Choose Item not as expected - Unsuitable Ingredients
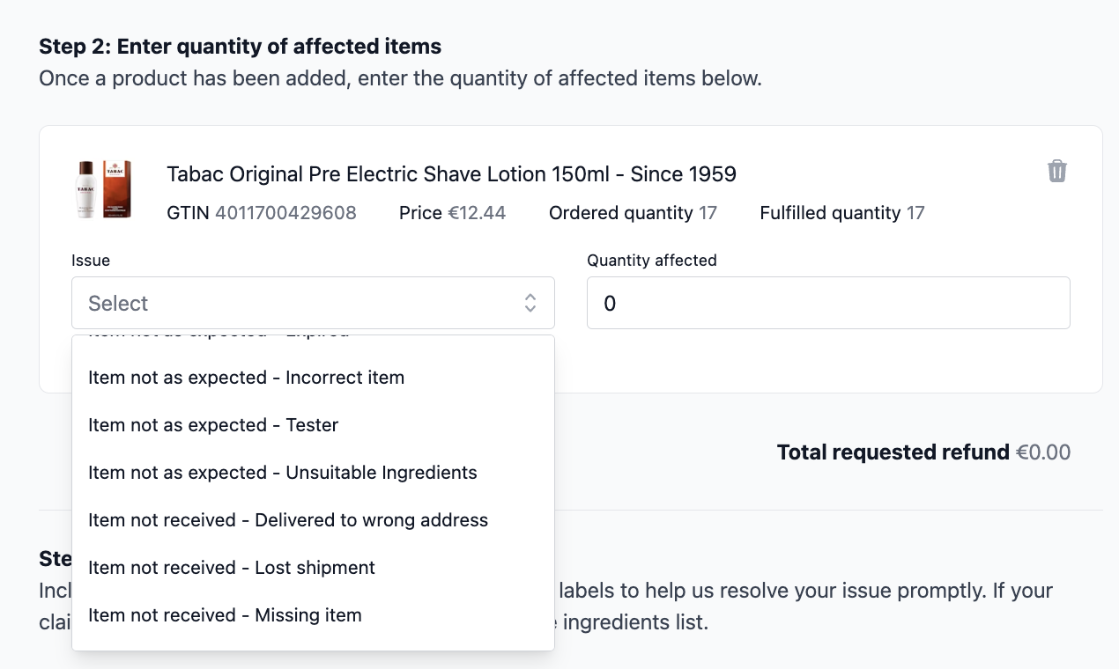Viewport: 1119px width, 669px height. [x=313, y=473]
